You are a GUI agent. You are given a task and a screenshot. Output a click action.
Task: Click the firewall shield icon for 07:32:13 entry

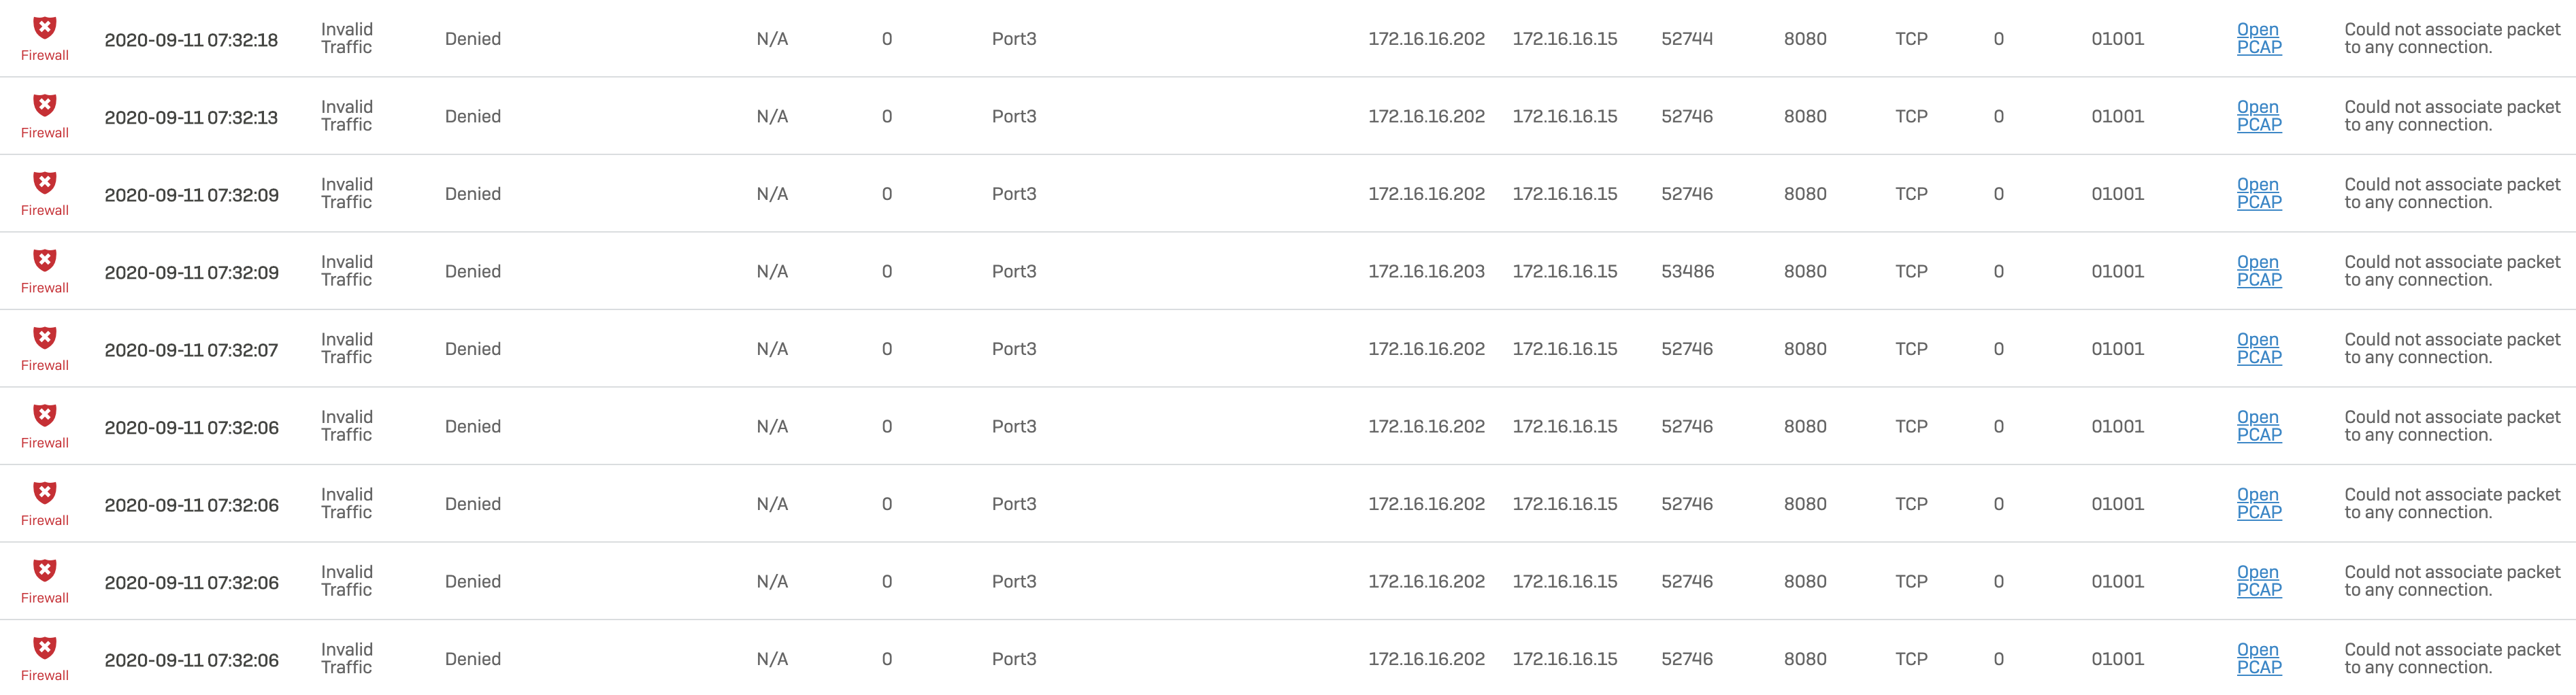tap(45, 105)
